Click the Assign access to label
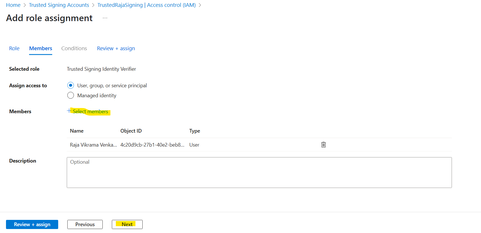This screenshot has width=481, height=233. pos(28,86)
